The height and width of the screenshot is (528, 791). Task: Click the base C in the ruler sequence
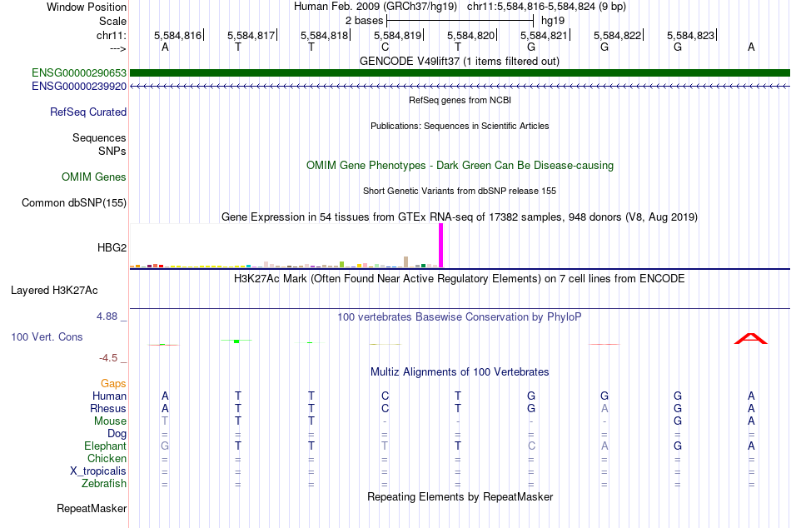[385, 47]
